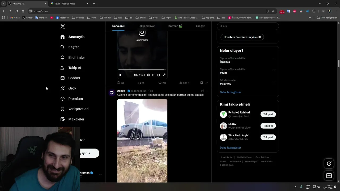Screen dimensions: 340x191
Task: Show hidden system tray icons
Action: [x=295, y=187]
